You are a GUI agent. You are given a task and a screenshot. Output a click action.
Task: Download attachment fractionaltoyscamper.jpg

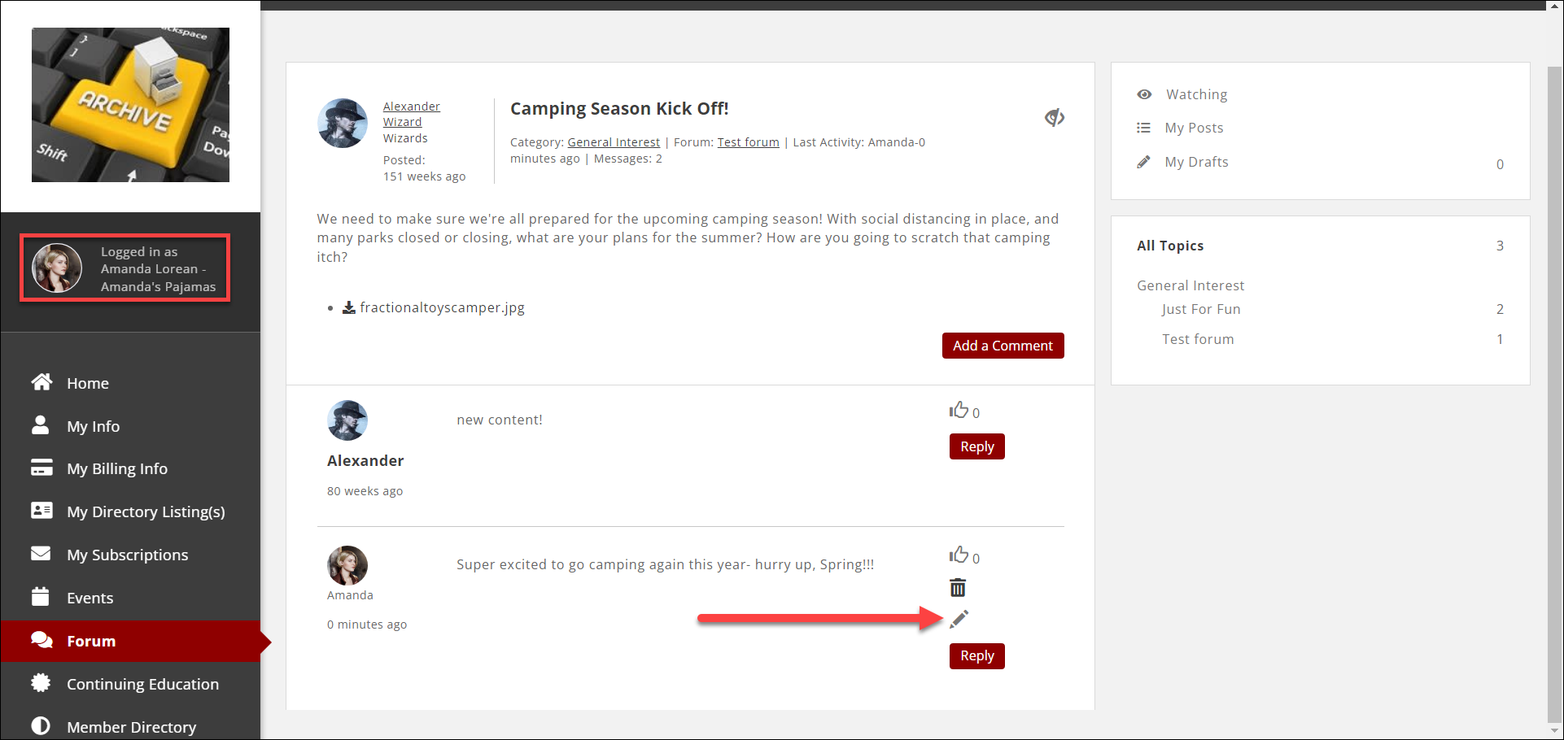pyautogui.click(x=441, y=307)
